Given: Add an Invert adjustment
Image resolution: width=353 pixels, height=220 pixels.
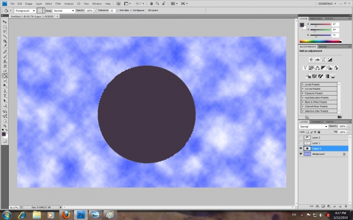Looking at the screenshot, I should pyautogui.click(x=308, y=76).
